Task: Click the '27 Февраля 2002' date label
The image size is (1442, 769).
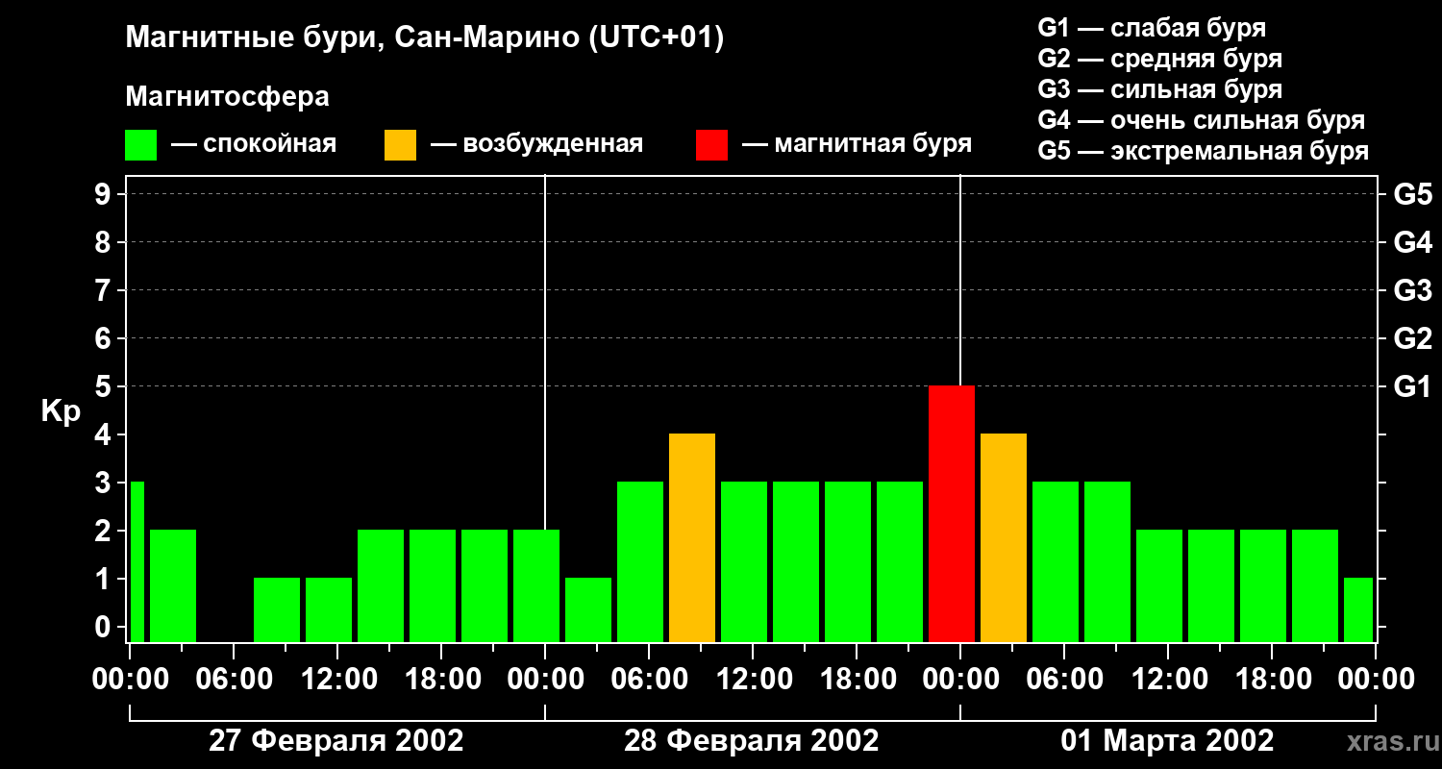Action: [x=336, y=741]
